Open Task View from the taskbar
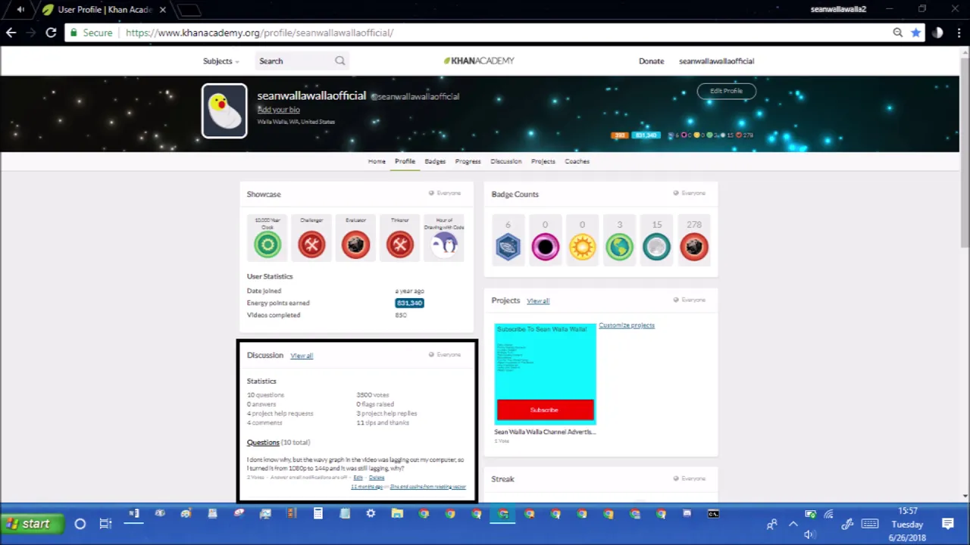970x545 pixels. 105,524
